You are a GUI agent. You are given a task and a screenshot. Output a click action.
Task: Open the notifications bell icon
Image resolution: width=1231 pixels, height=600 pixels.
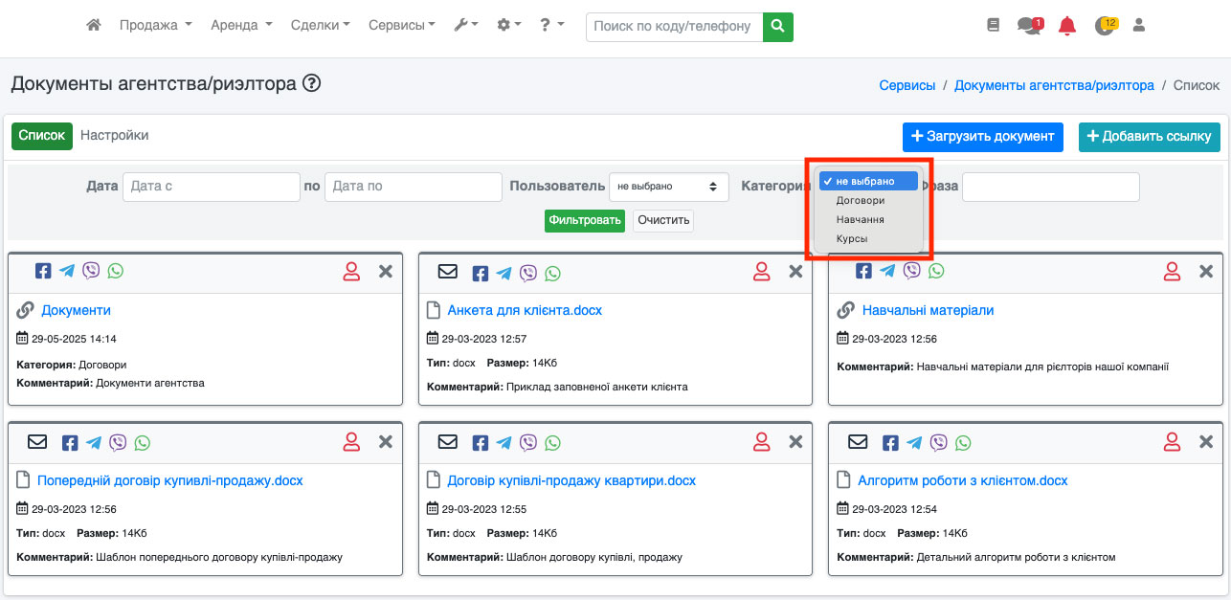coord(1067,26)
